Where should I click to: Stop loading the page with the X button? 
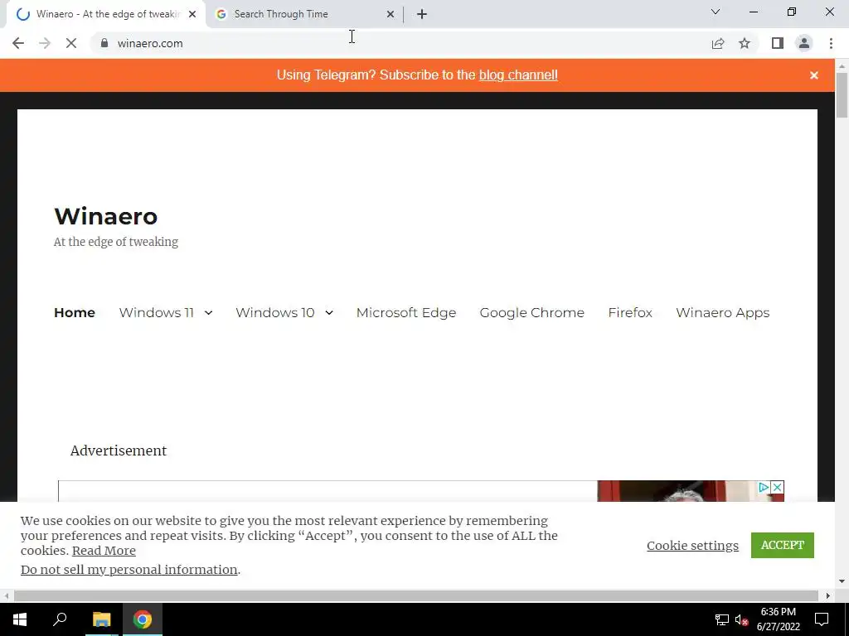[x=71, y=43]
